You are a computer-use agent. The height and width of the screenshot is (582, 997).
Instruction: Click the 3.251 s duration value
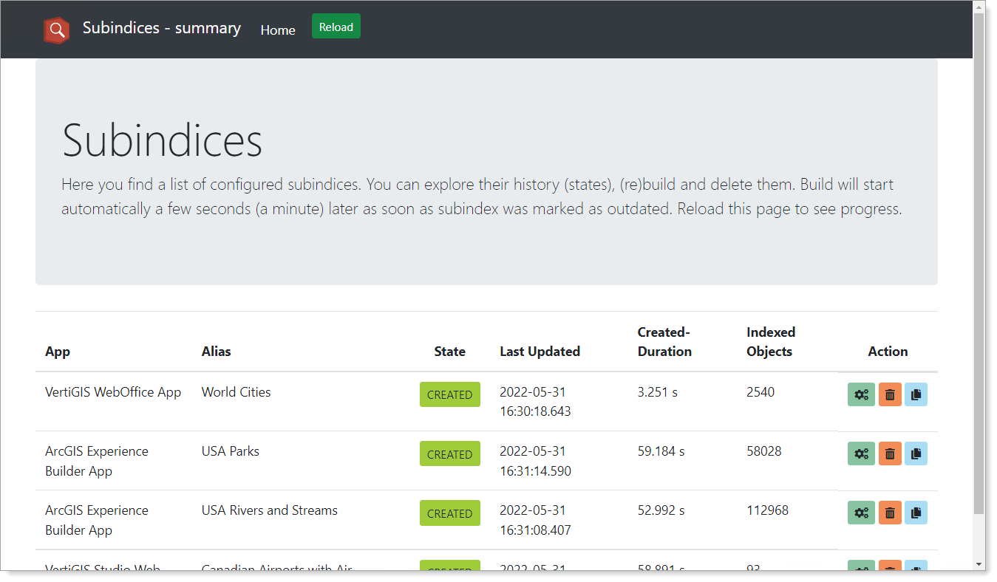(x=658, y=392)
